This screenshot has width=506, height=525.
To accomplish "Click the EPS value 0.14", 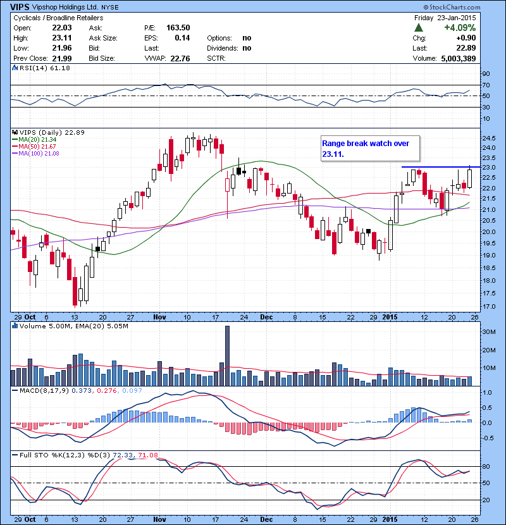I will pyautogui.click(x=182, y=38).
